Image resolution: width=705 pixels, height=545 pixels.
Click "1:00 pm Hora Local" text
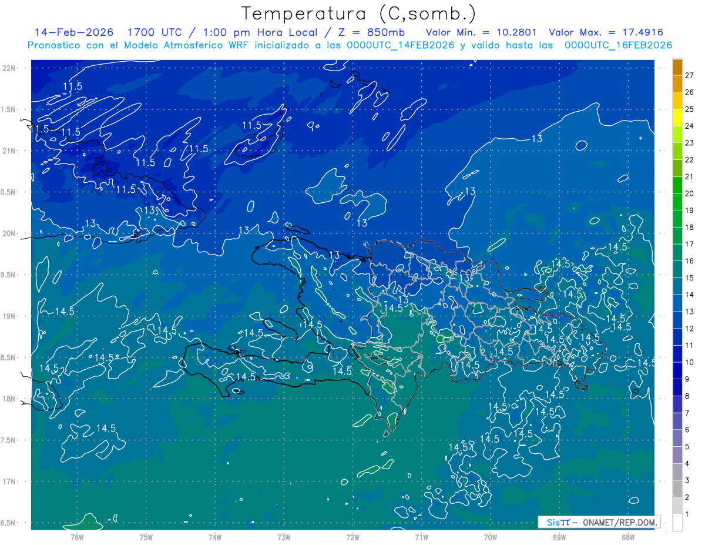[x=260, y=32]
